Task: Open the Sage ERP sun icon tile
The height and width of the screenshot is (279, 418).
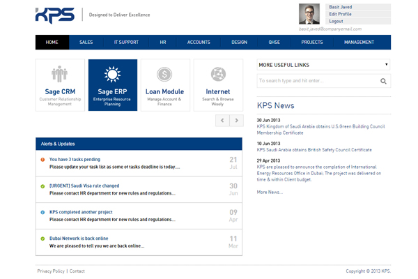Action: 112,85
